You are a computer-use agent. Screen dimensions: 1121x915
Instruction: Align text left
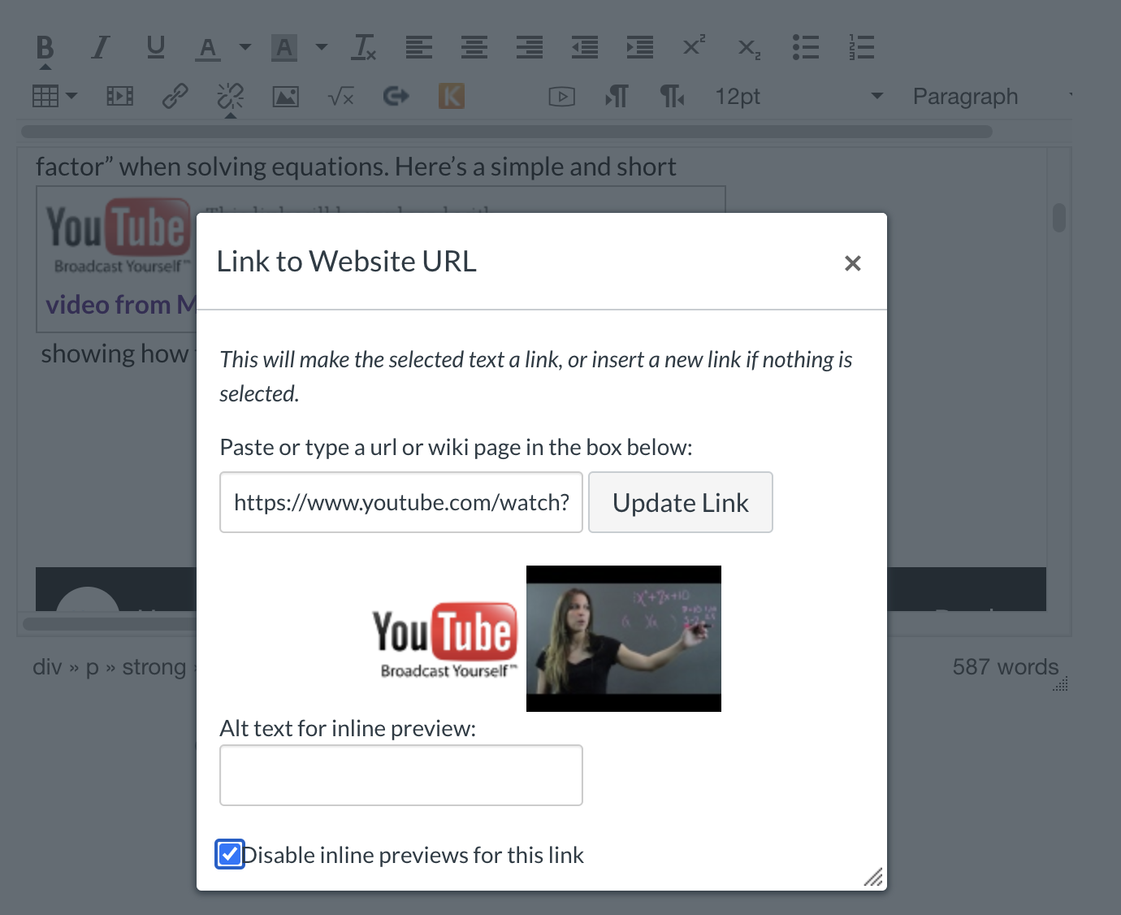419,47
